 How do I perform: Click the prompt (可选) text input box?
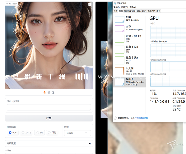(49, 107)
